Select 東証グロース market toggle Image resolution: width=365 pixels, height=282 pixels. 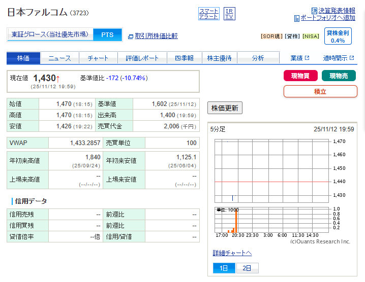(50, 34)
